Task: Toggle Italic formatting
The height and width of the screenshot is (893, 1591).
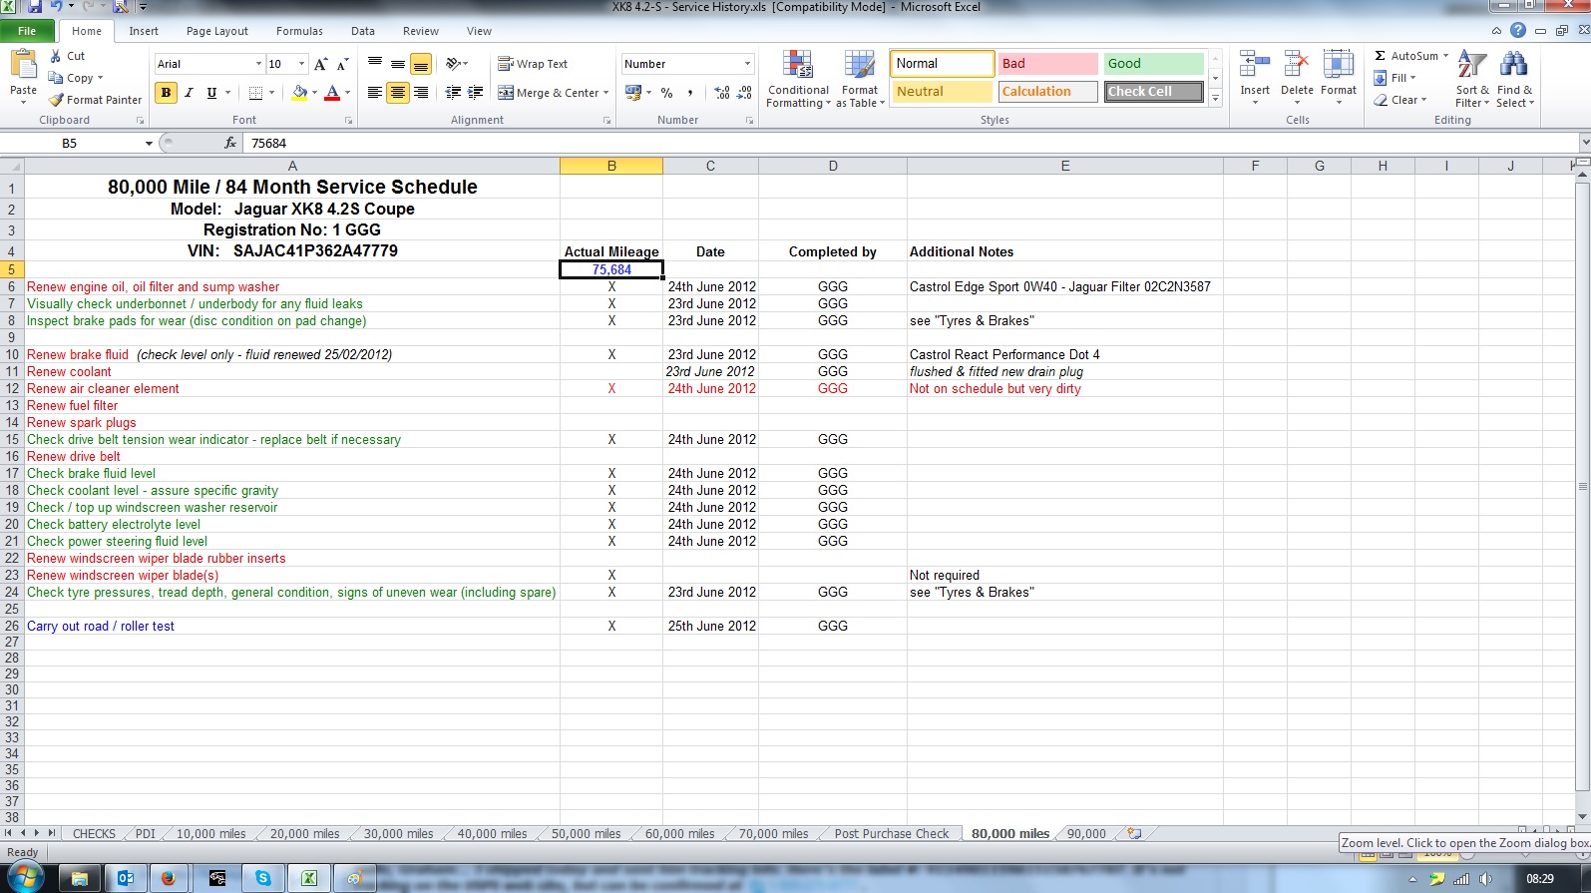Action: 189,93
